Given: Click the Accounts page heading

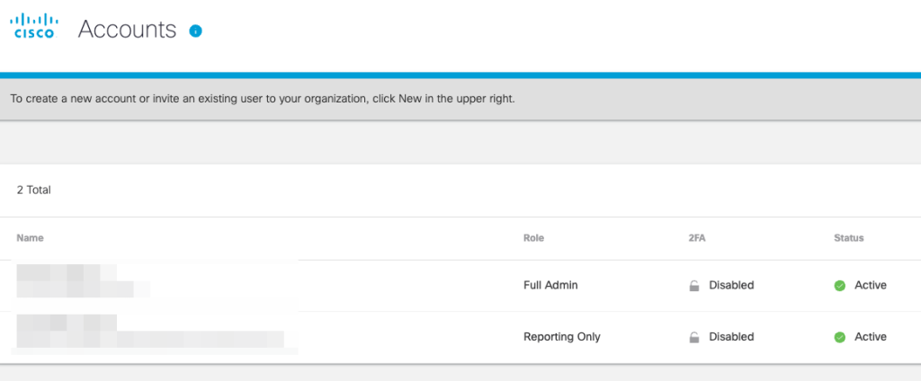Looking at the screenshot, I should click(127, 30).
